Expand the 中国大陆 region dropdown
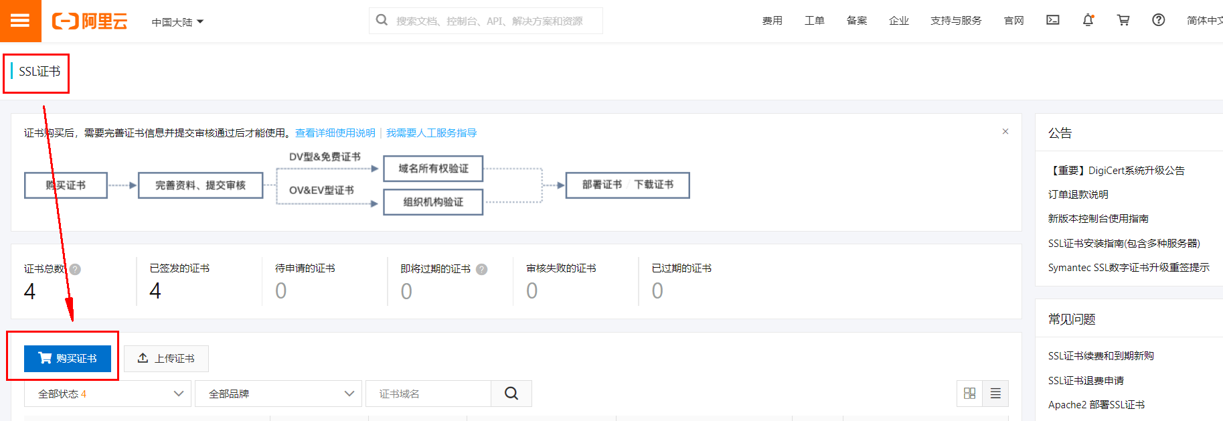This screenshot has height=421, width=1223. tap(177, 22)
